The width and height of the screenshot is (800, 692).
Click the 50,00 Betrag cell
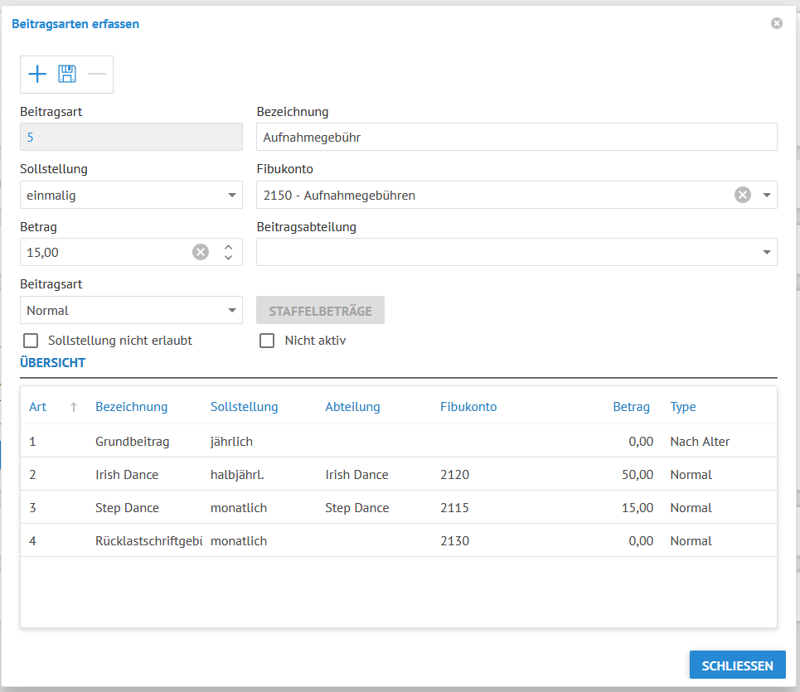(x=638, y=475)
